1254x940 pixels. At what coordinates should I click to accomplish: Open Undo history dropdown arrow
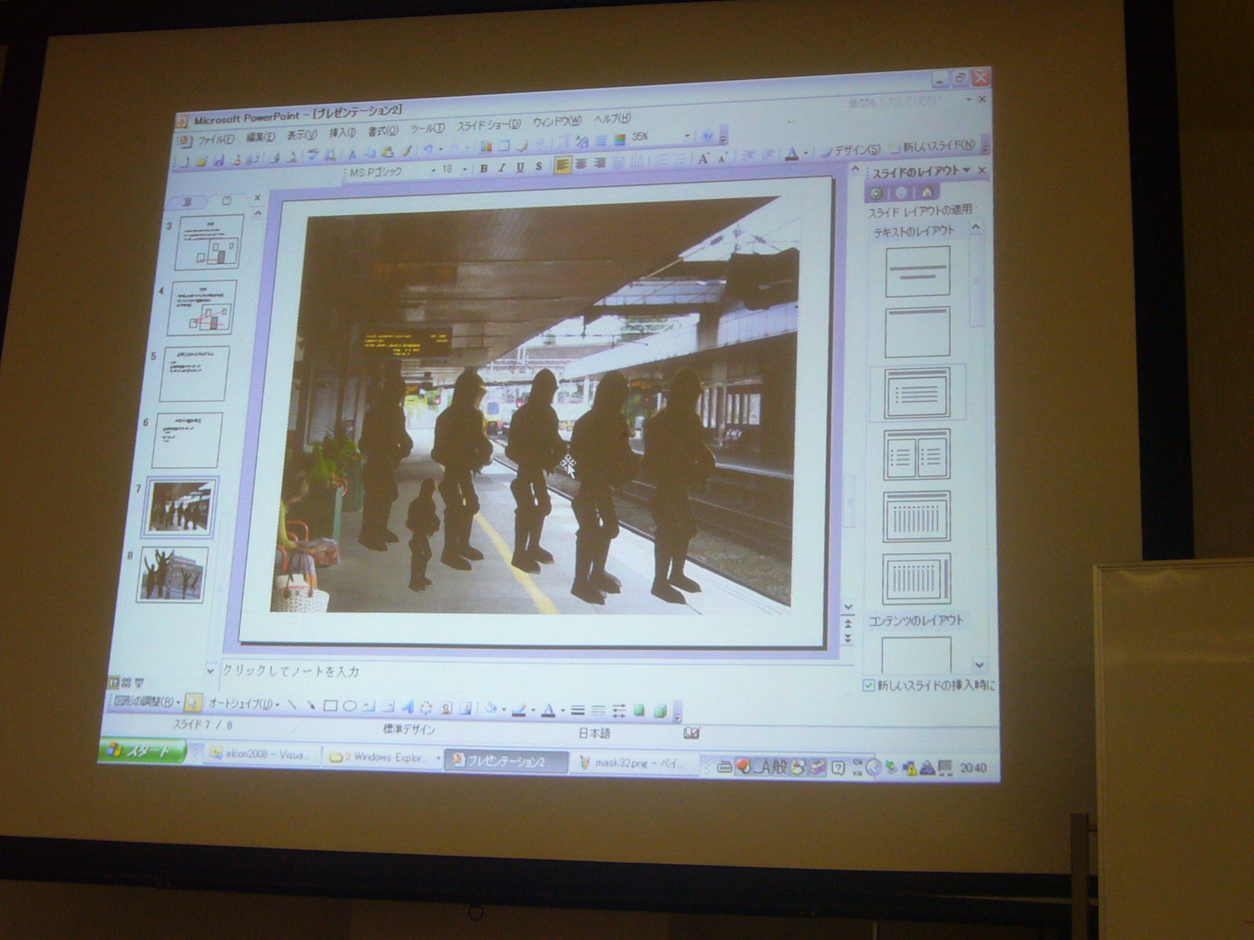coord(441,149)
